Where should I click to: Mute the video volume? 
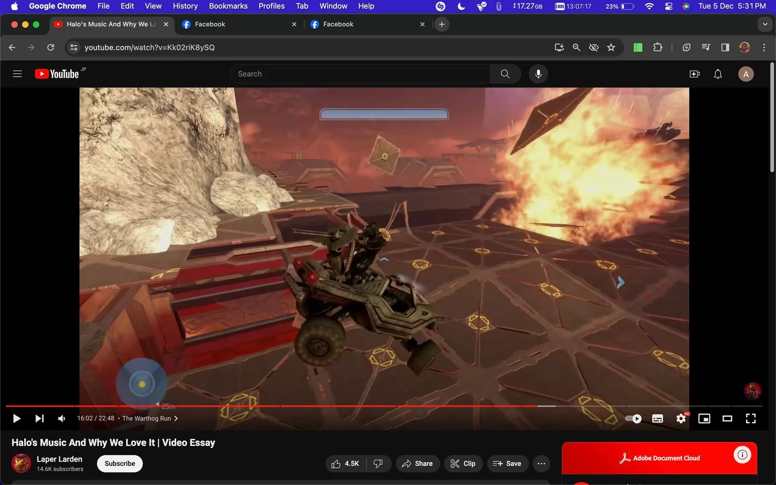[x=62, y=418]
